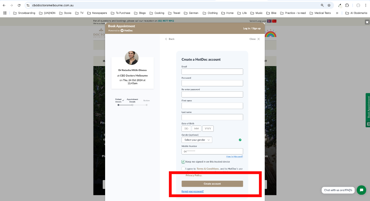Open Music bookmark folder
The image size is (370, 201).
[x=256, y=13]
